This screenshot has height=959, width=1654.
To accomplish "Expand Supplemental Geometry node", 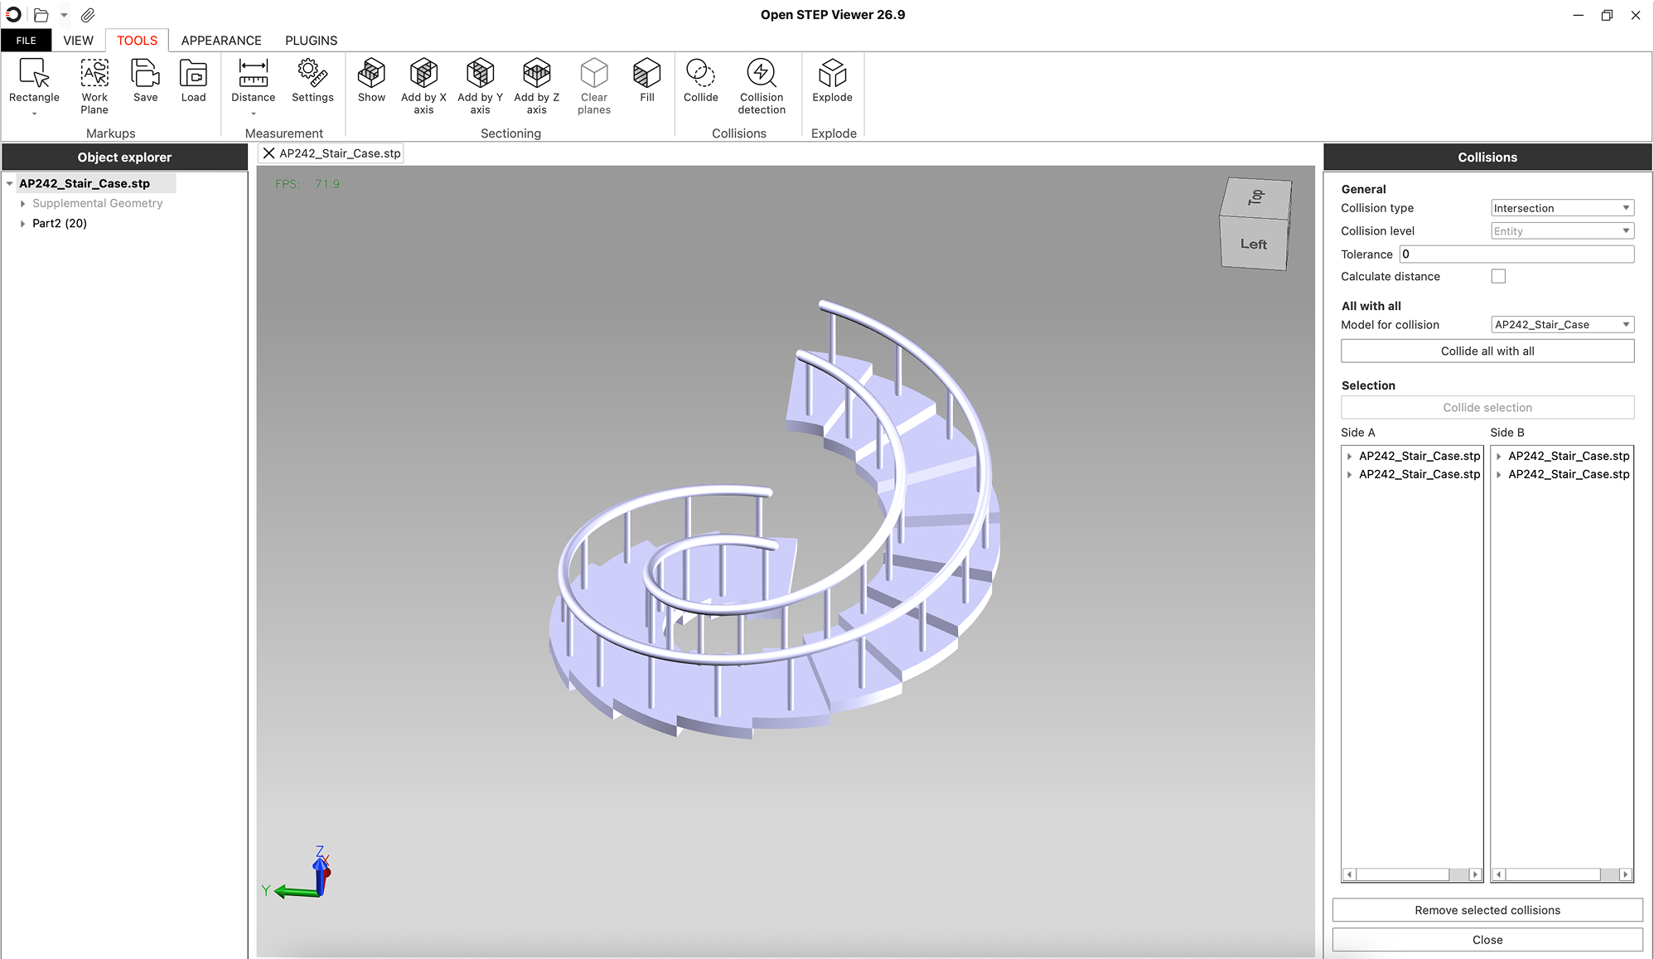I will (x=22, y=204).
